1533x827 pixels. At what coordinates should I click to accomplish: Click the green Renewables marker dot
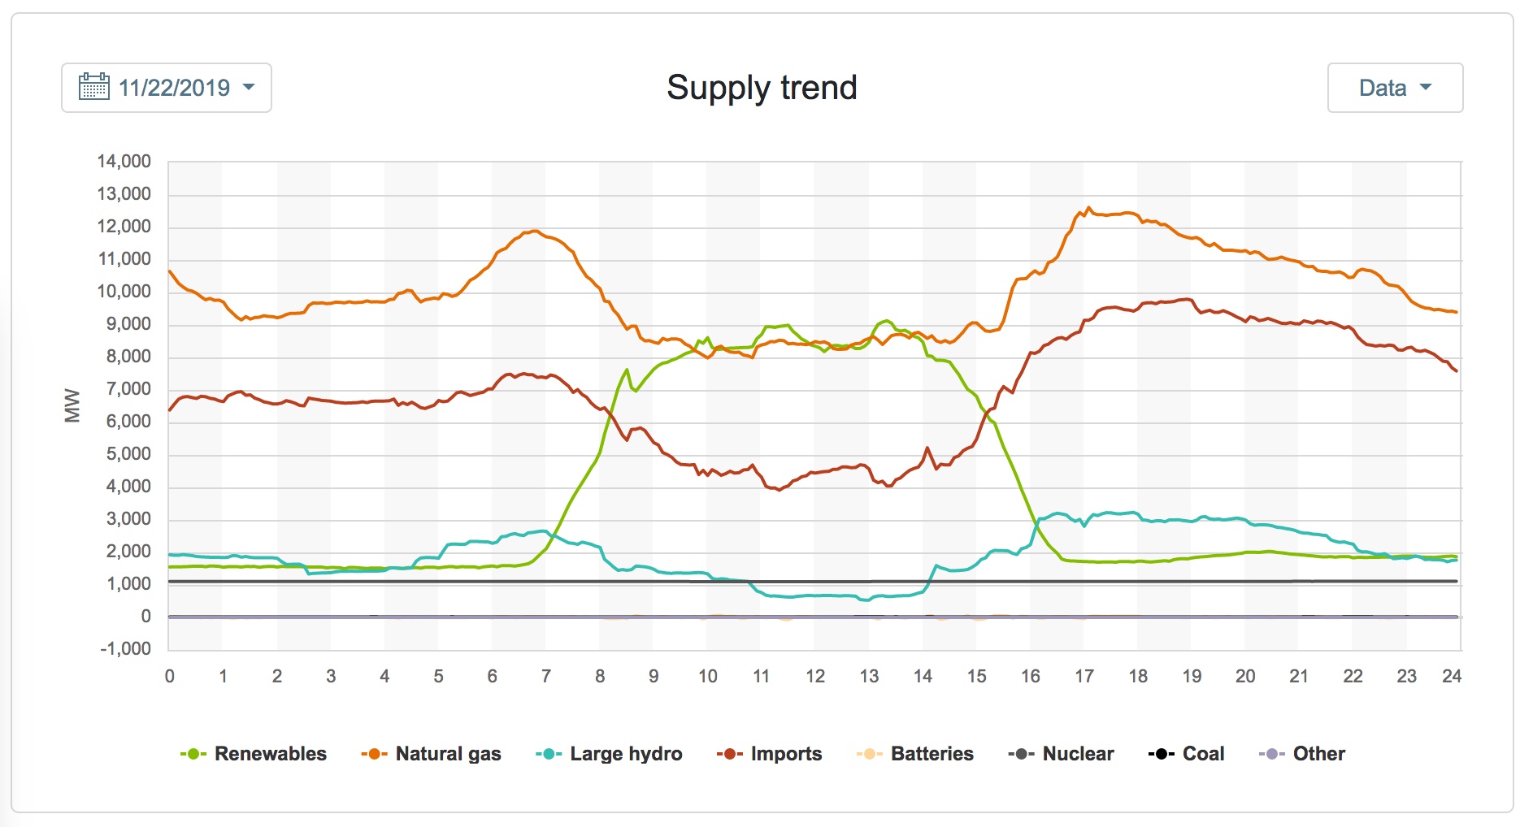193,754
